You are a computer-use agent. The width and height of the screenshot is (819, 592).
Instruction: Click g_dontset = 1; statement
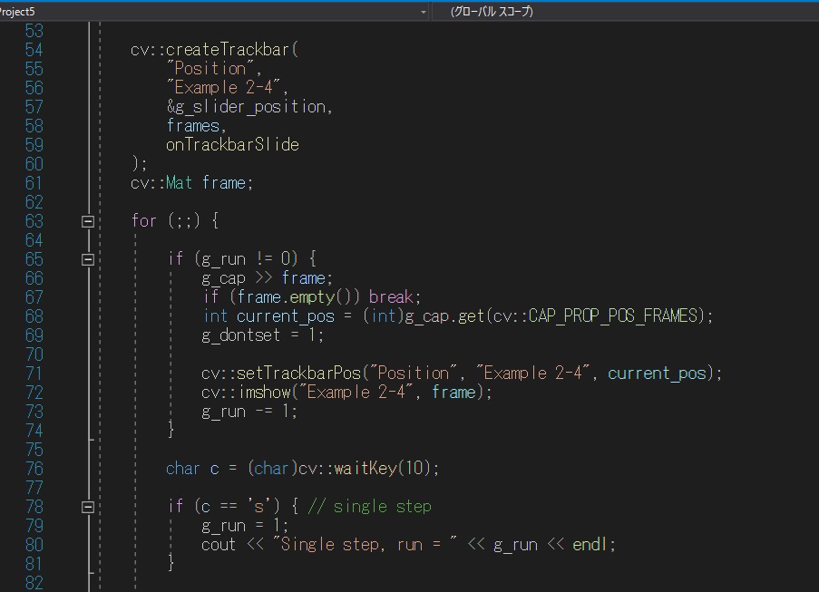point(263,335)
